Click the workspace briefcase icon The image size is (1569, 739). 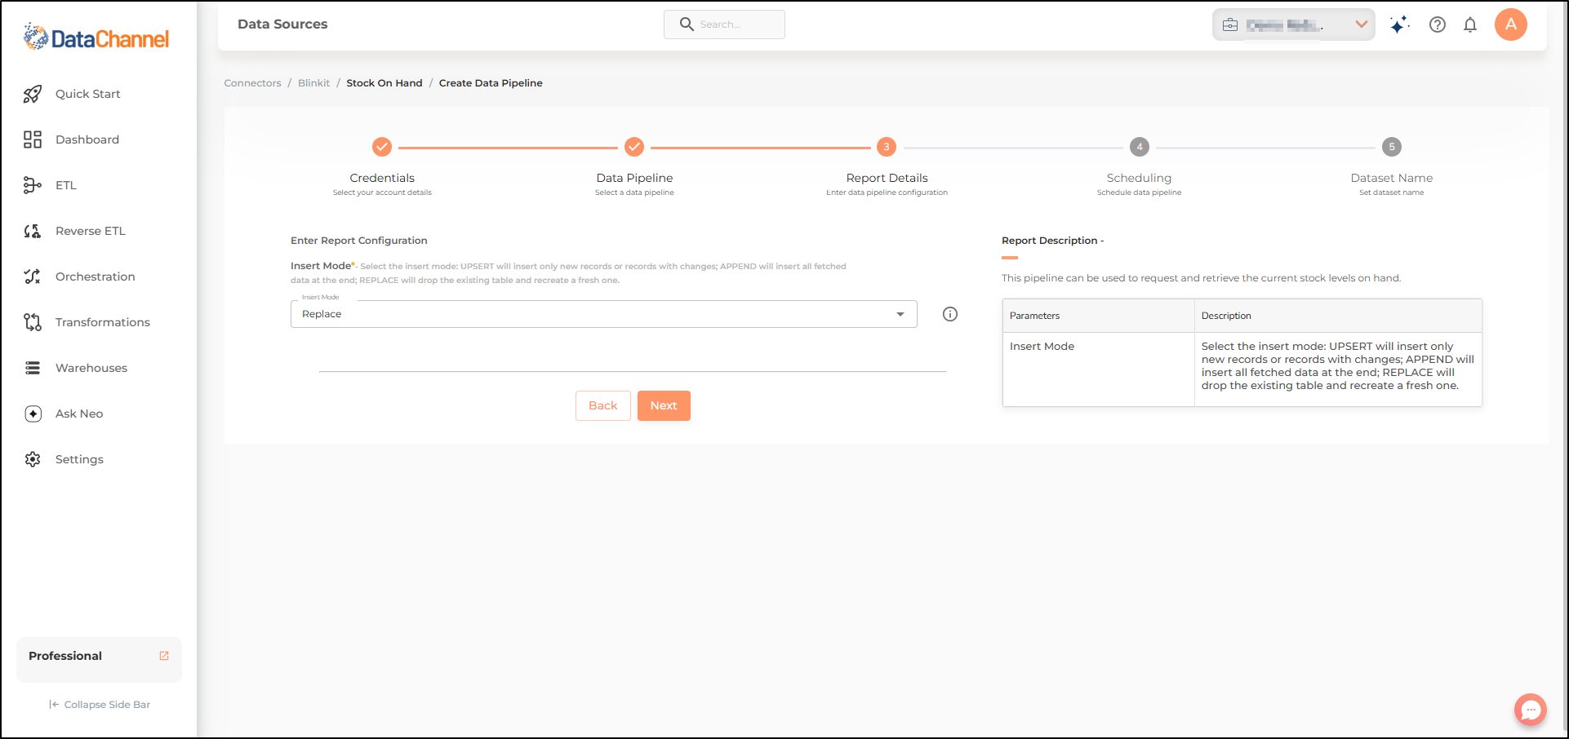1230,25
